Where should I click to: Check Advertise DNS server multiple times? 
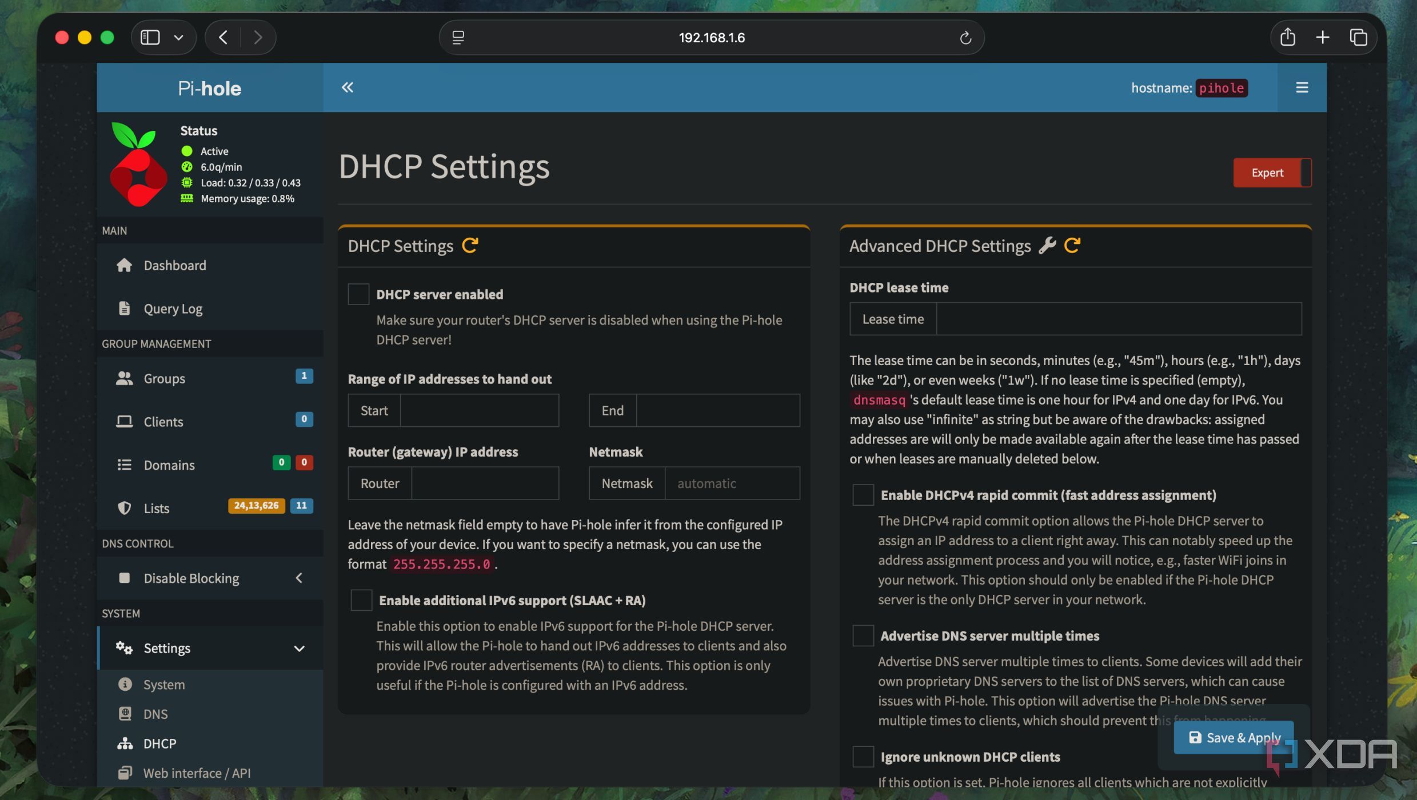tap(863, 635)
